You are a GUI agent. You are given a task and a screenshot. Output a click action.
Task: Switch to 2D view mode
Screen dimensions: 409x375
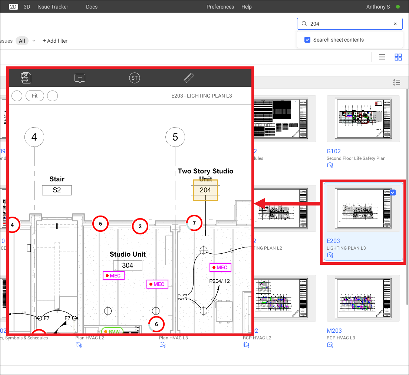click(x=13, y=7)
